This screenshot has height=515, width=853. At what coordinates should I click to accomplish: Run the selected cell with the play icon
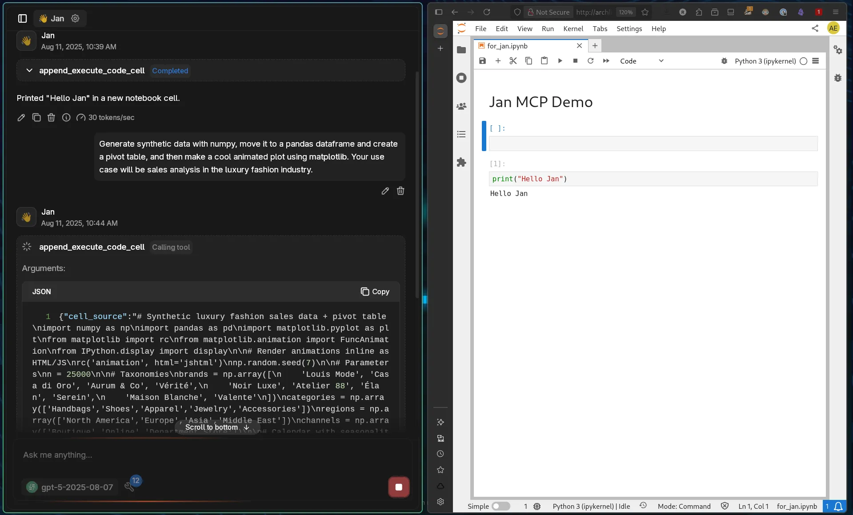tap(560, 61)
